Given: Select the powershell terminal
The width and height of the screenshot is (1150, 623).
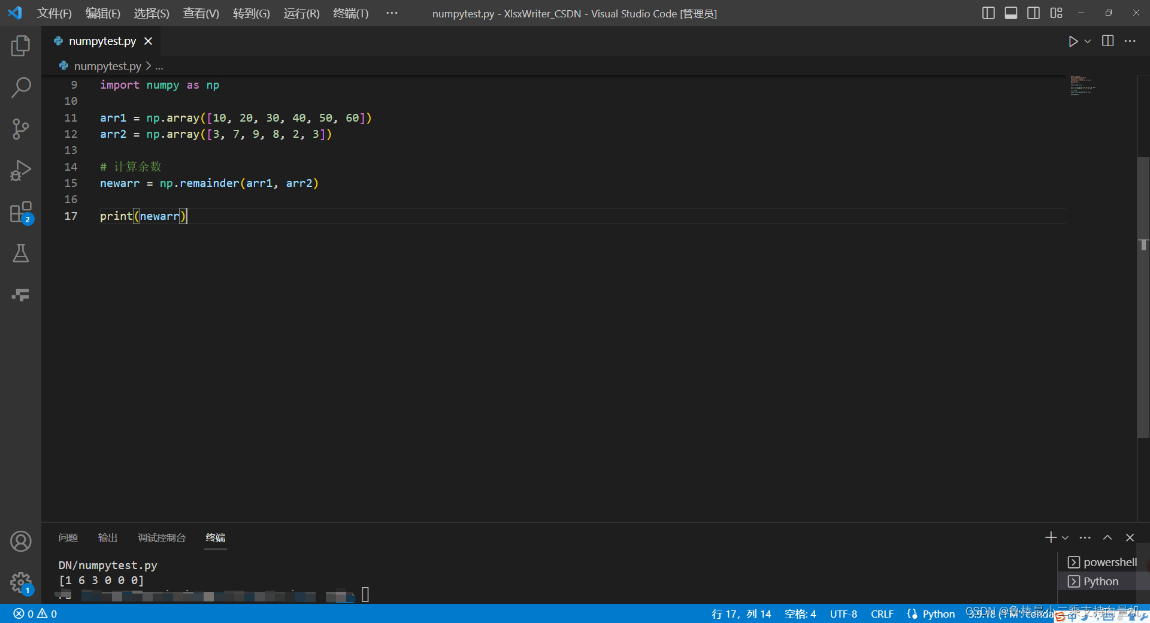Looking at the screenshot, I should (1103, 562).
